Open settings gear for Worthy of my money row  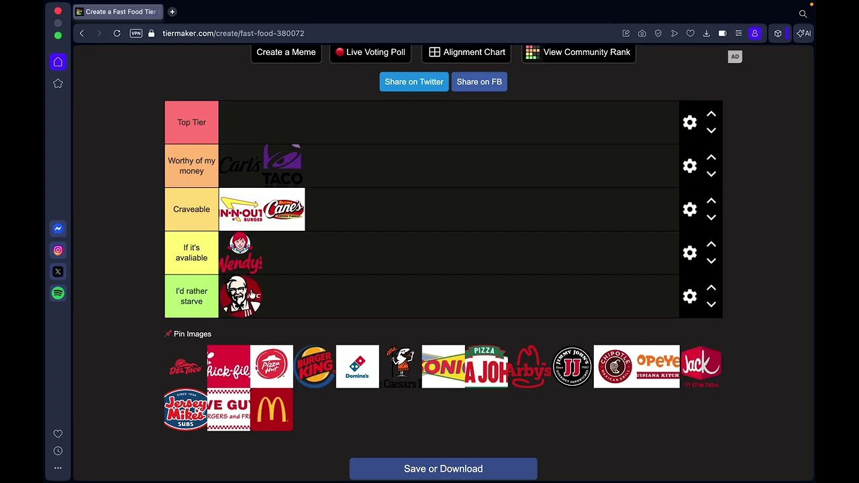point(689,166)
